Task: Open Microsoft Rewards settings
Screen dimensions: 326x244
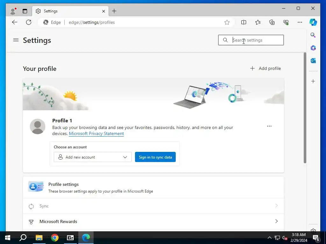Action: tap(153, 221)
